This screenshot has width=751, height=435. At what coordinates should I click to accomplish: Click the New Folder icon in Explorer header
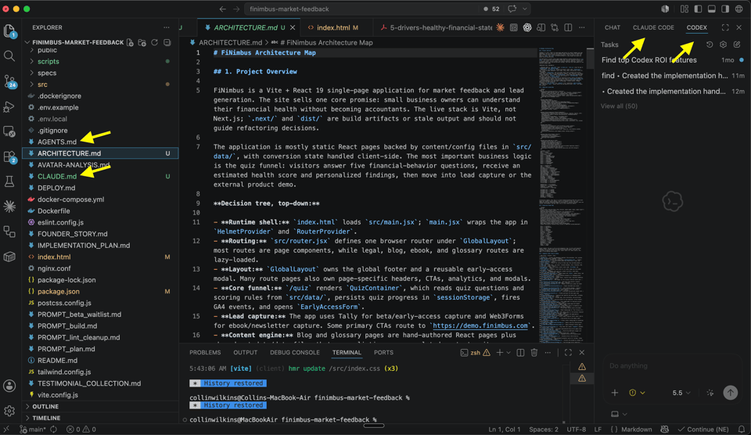(x=142, y=42)
